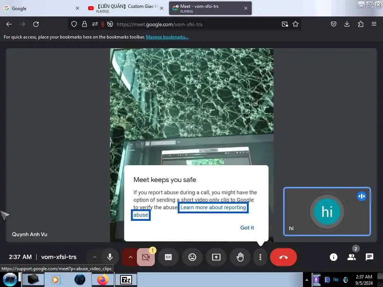Click the camera warning badge

153,250
